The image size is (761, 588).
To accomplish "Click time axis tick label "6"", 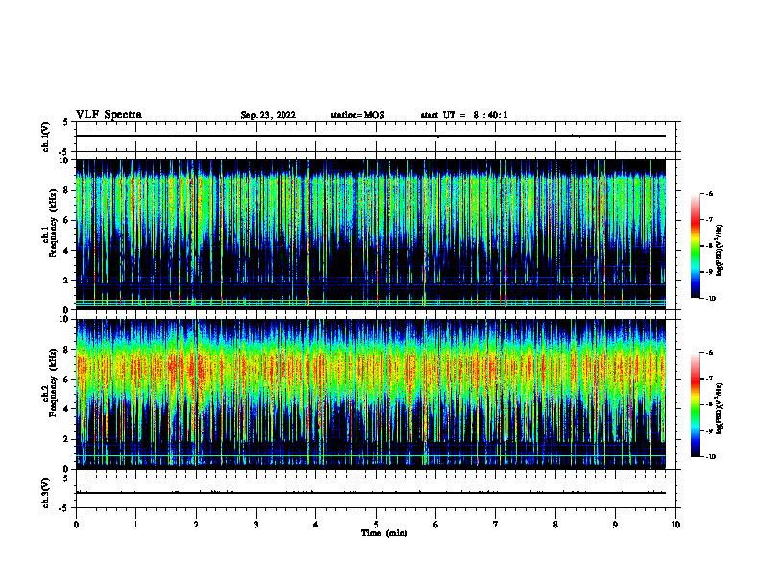I will pos(436,525).
